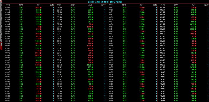
Task: Click the green down arrow beside 5337
Action: click(x=41, y=48)
